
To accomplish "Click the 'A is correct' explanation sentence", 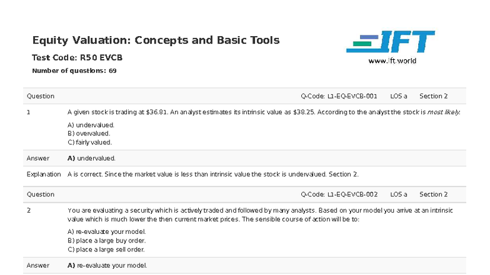I will (212, 175).
